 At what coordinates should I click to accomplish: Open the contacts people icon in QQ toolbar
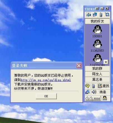coord(89,15)
